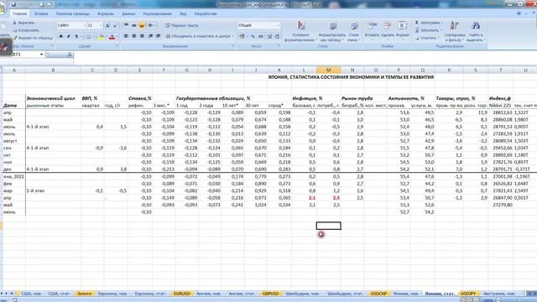The width and height of the screenshot is (537, 302).
Task: Select the column M header
Action: coord(328,70)
